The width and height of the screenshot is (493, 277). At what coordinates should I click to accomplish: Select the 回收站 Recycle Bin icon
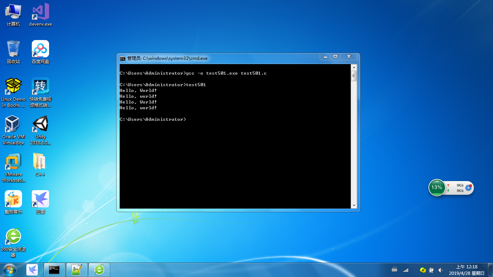13,53
